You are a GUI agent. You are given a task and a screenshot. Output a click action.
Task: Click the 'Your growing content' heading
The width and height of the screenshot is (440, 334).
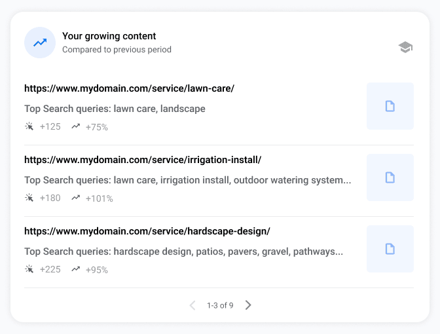coord(109,36)
